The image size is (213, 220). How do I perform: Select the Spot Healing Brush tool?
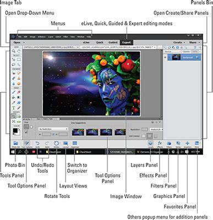[x=19, y=73]
